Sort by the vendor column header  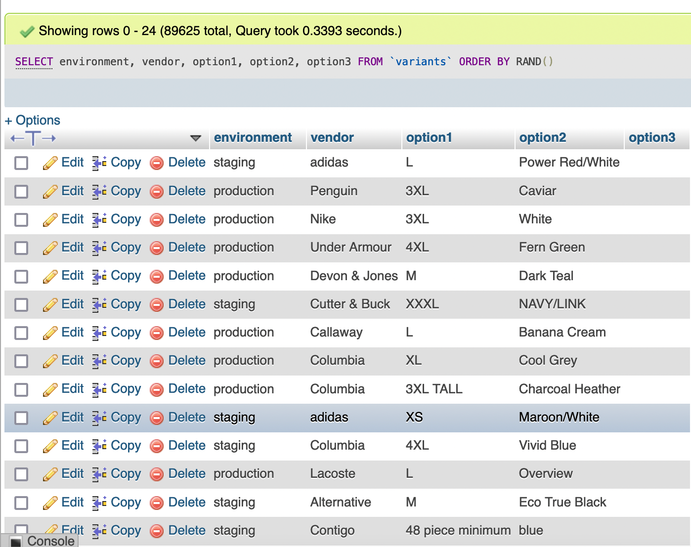point(332,137)
